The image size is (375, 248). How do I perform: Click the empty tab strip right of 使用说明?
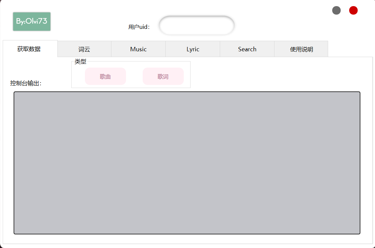pos(350,49)
